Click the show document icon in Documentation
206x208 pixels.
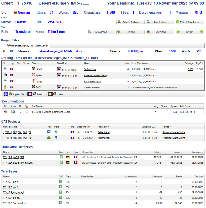tap(13, 111)
